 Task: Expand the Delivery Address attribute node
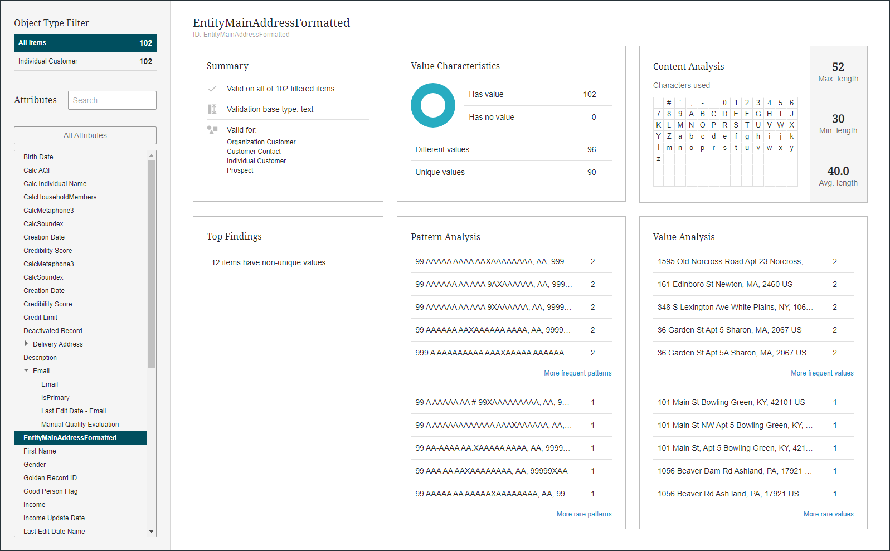26,344
